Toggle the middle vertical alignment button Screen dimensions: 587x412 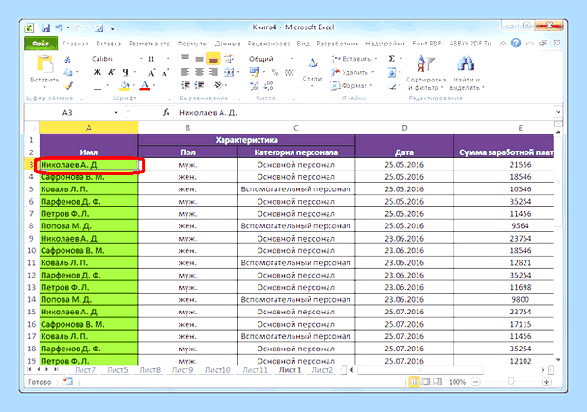pyautogui.click(x=199, y=59)
